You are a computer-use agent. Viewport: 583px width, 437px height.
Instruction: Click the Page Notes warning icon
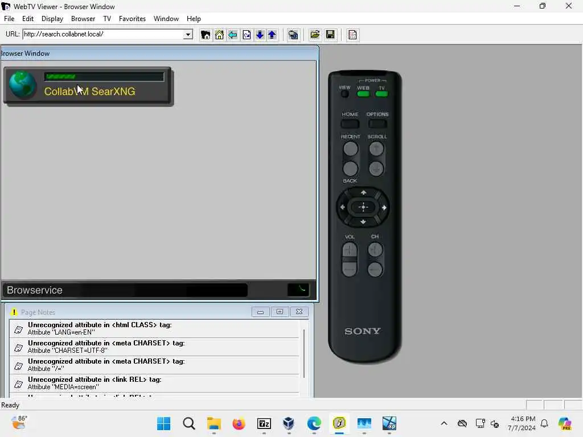(14, 312)
